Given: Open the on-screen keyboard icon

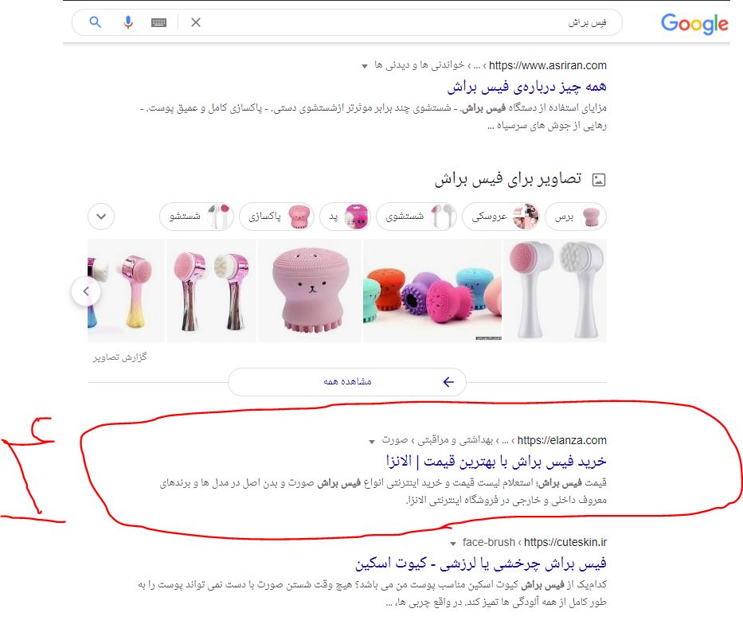Looking at the screenshot, I should pyautogui.click(x=158, y=22).
